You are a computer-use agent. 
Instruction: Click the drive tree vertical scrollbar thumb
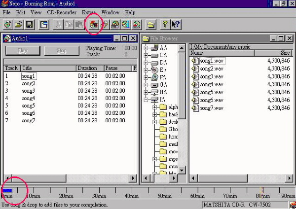(182, 86)
